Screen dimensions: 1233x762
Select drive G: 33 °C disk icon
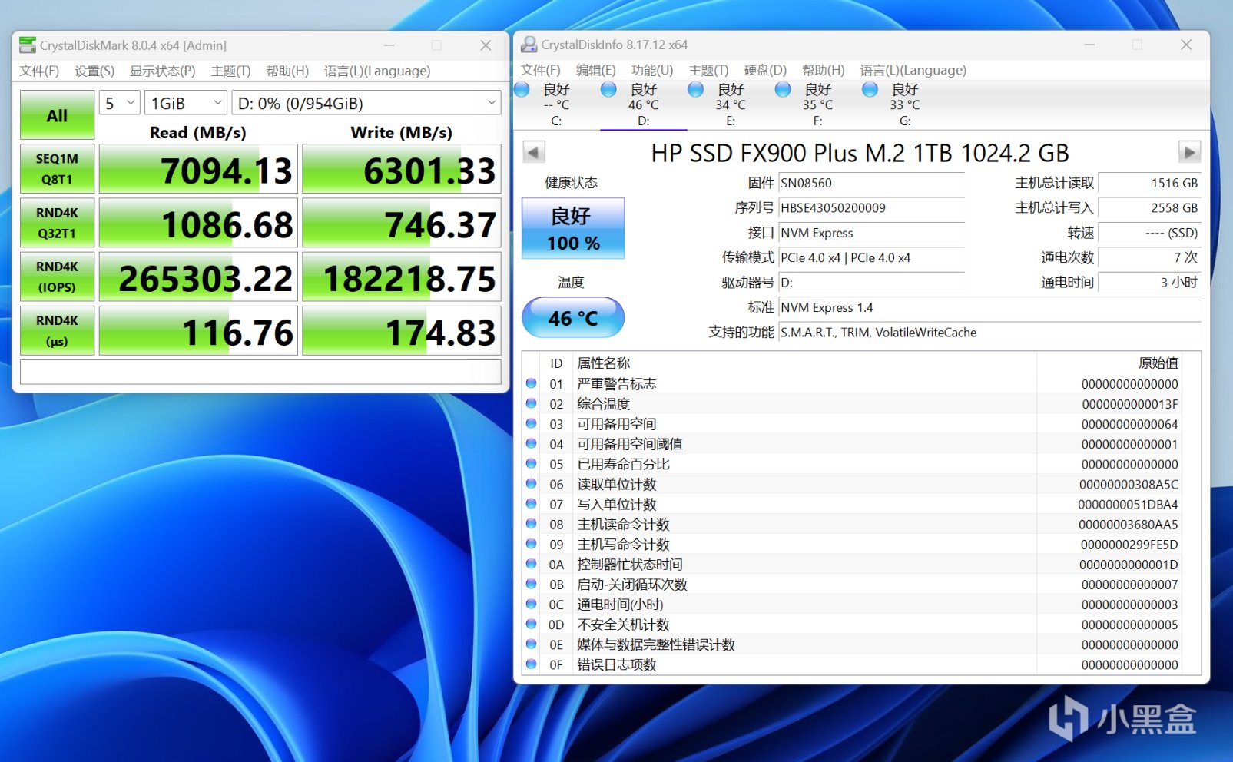click(870, 90)
